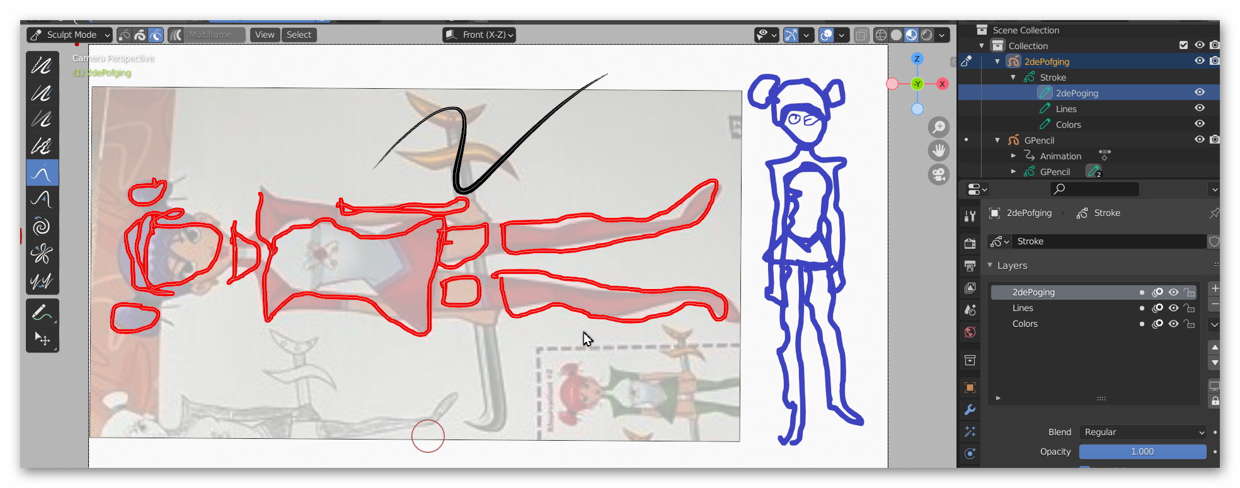Switch viewport shading to Material Preview
This screenshot has width=1240, height=488.
[911, 35]
